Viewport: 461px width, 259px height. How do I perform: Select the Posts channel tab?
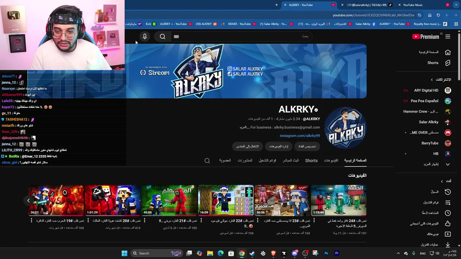245,160
